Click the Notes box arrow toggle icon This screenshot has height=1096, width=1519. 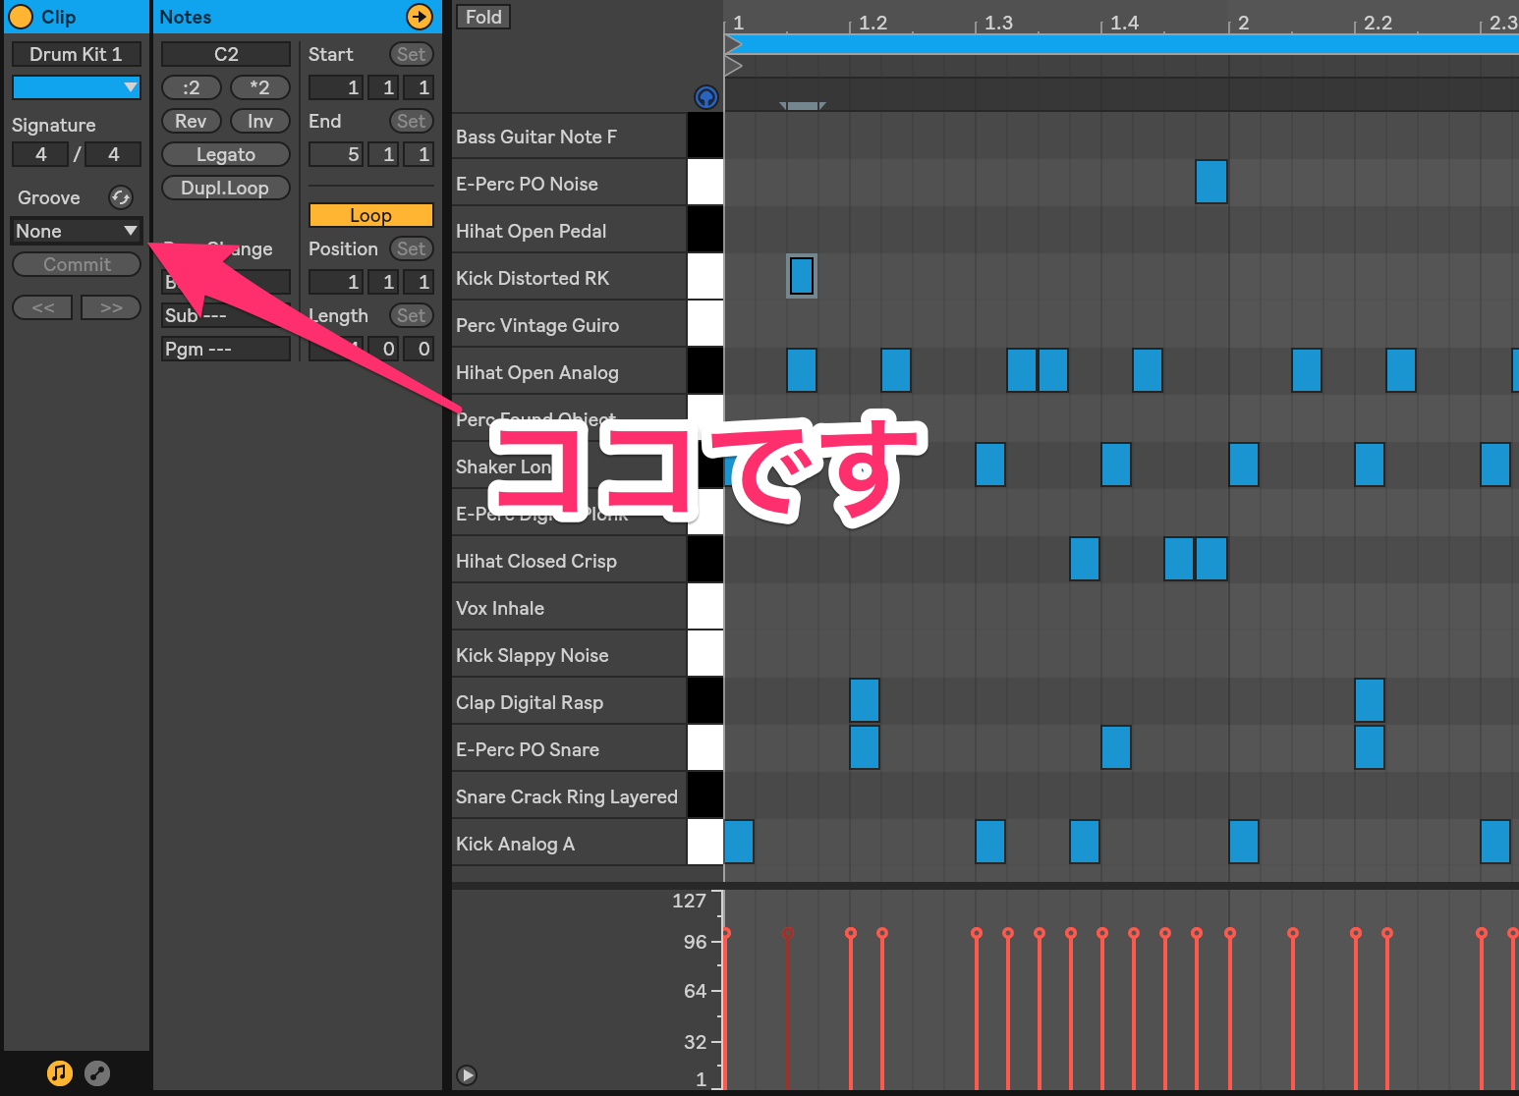420,17
